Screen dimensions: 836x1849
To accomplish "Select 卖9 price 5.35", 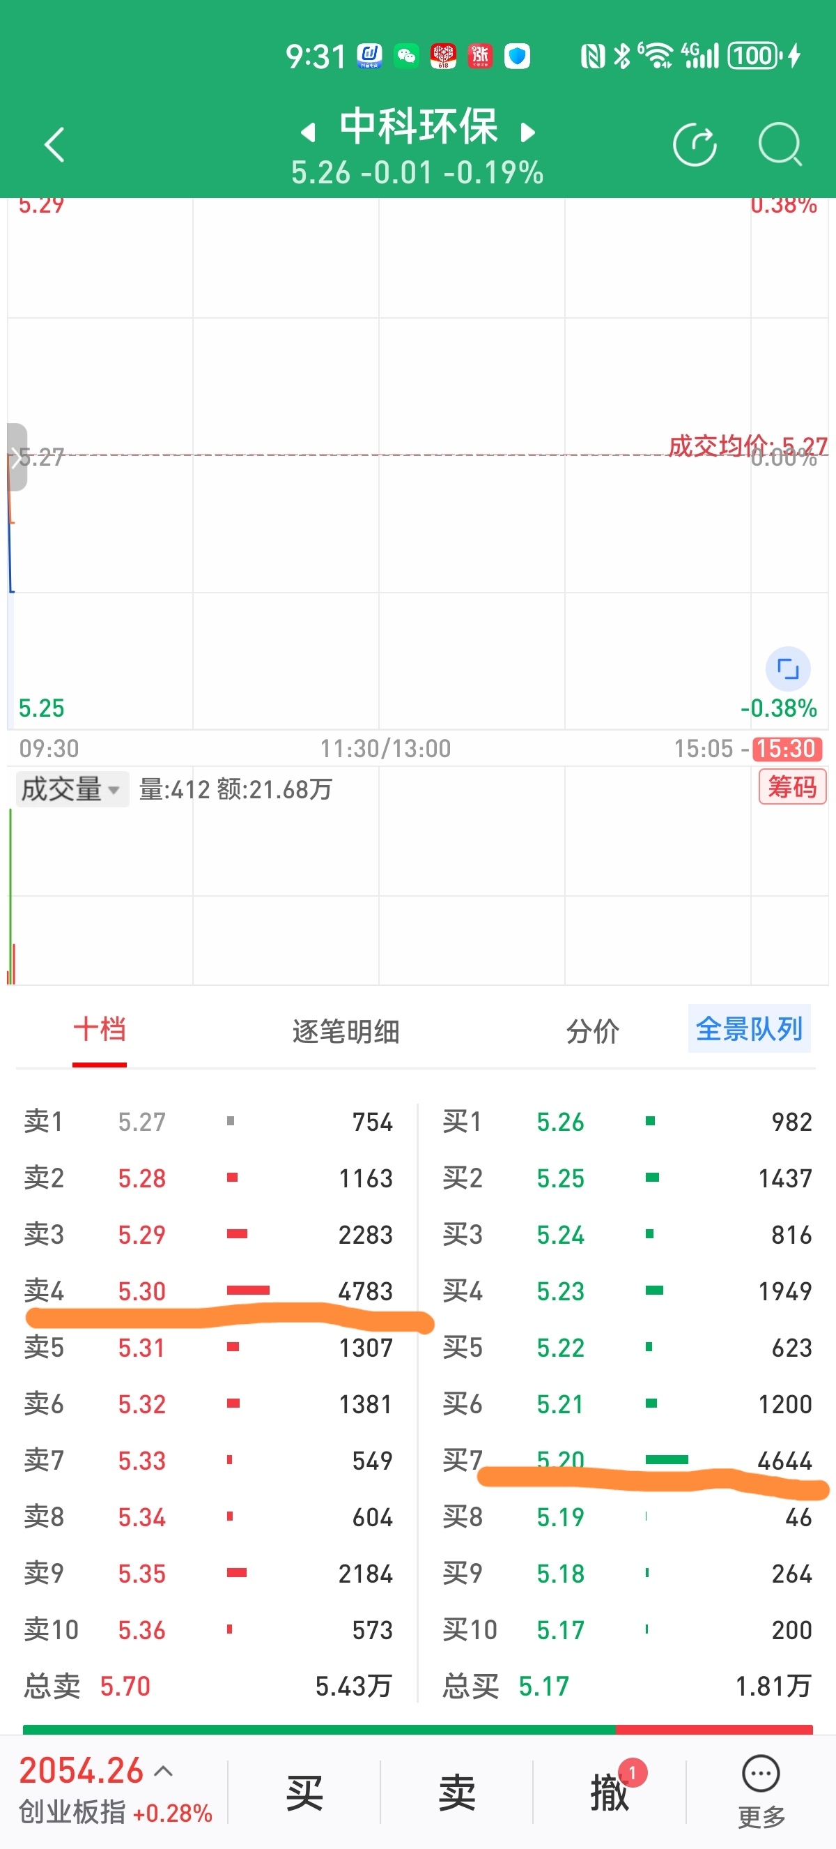I will click(x=142, y=1574).
